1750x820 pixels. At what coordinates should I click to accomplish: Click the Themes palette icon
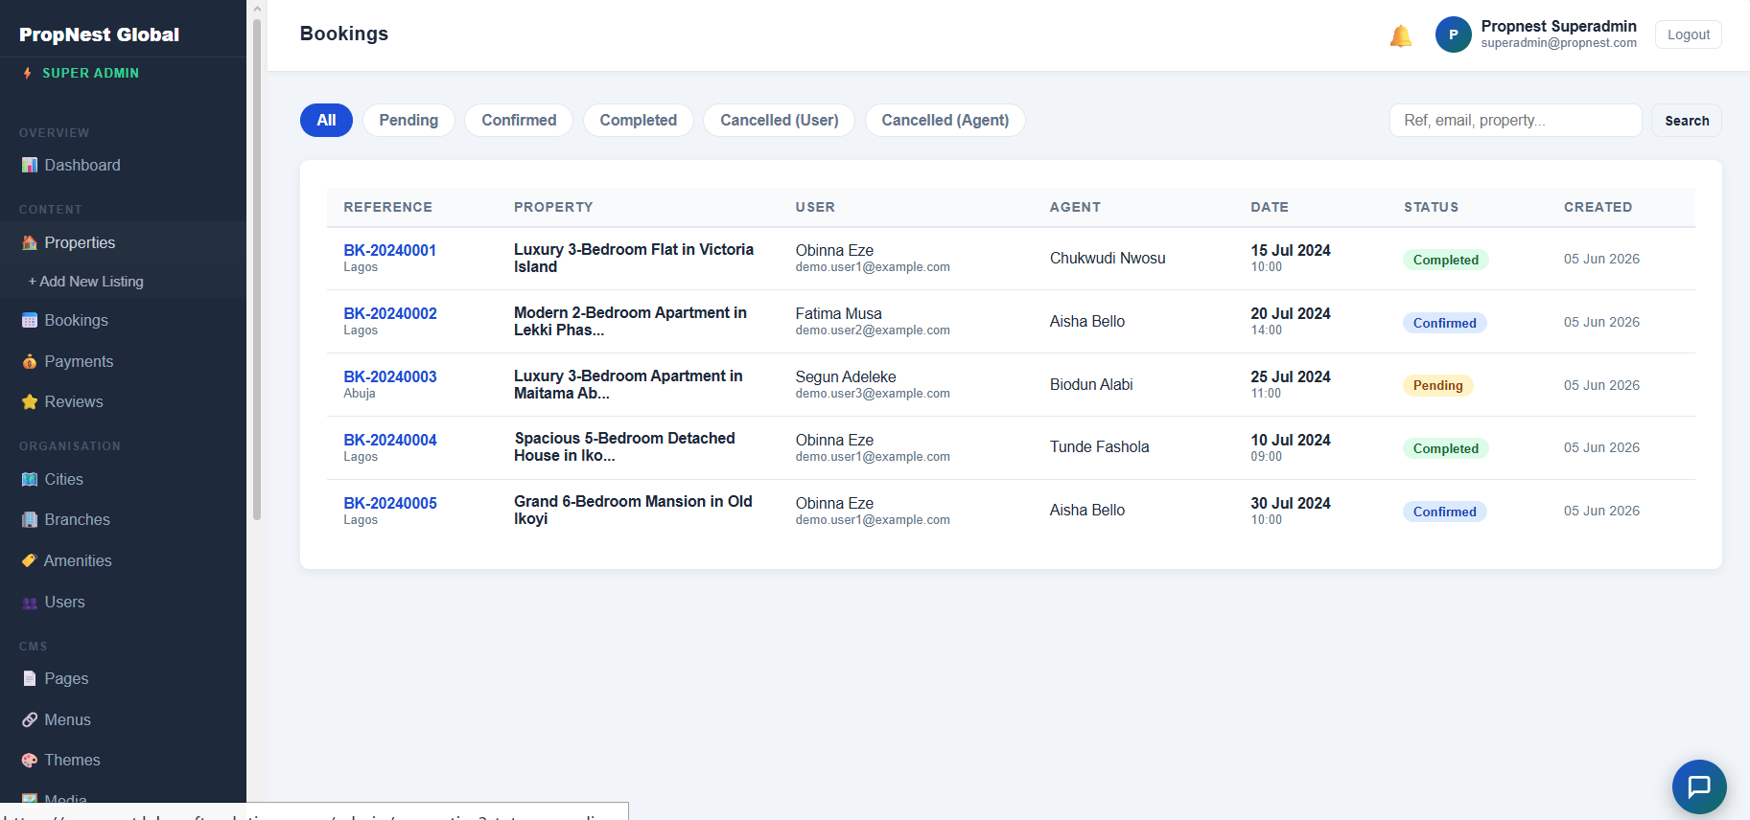pos(30,760)
